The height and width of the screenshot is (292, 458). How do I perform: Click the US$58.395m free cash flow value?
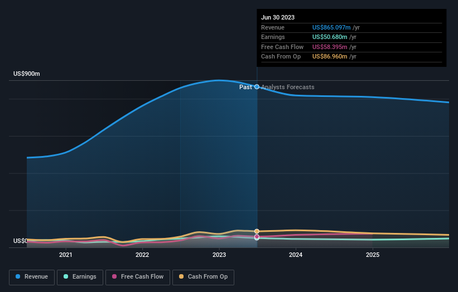(x=330, y=47)
